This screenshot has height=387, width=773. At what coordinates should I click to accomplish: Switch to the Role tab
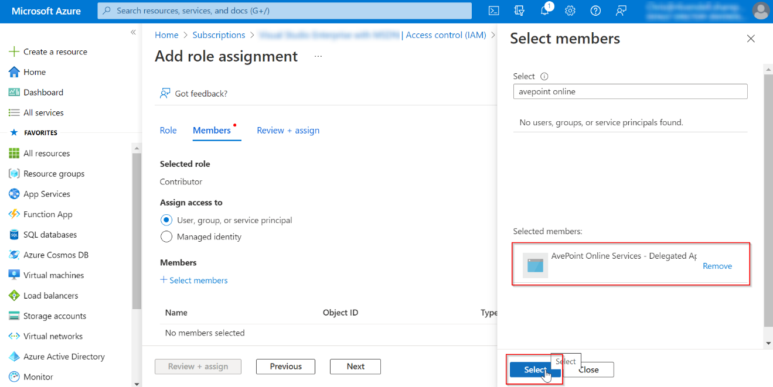[x=168, y=131]
